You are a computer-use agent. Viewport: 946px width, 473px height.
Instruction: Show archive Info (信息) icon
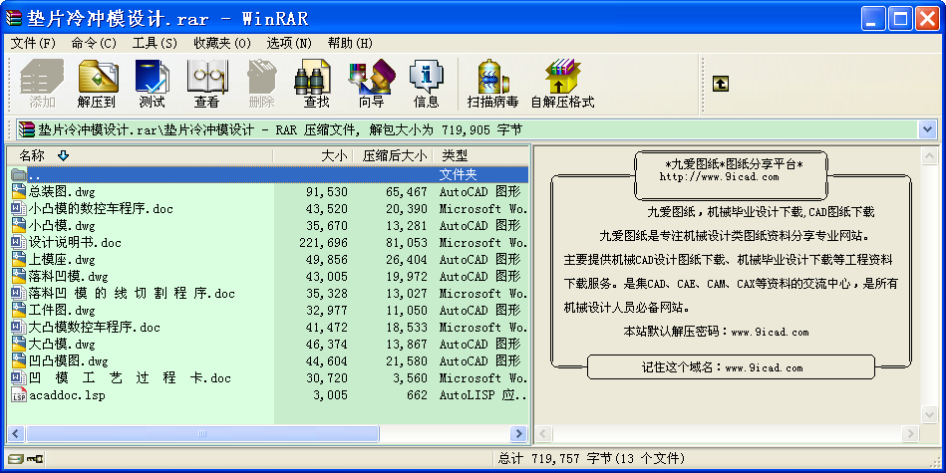[x=426, y=83]
